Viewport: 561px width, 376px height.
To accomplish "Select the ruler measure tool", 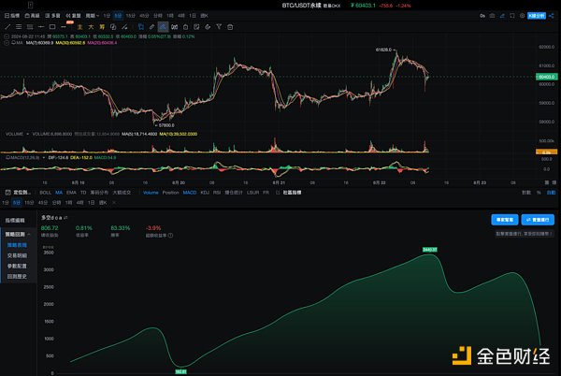I will coord(152,27).
